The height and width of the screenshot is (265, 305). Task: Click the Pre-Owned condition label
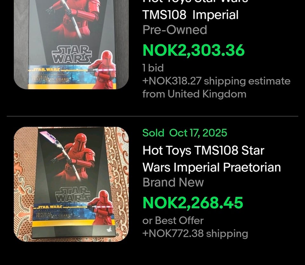point(174,30)
